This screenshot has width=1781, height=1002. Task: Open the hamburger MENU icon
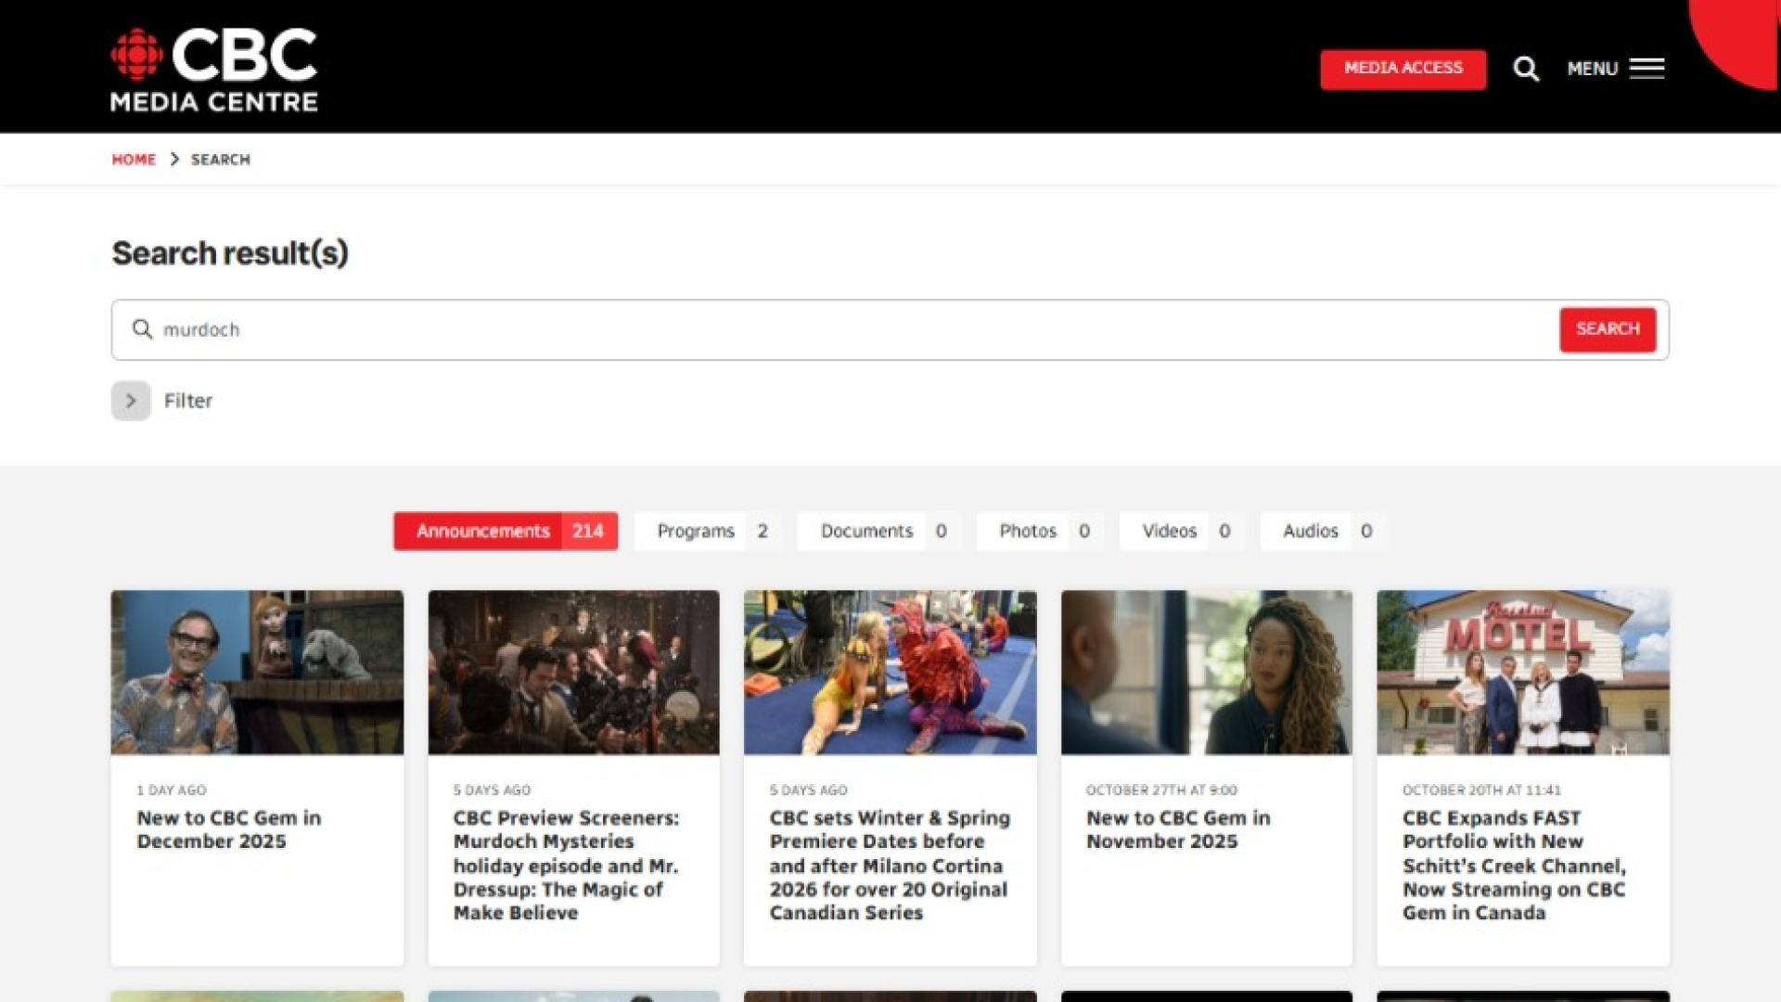[x=1646, y=69]
